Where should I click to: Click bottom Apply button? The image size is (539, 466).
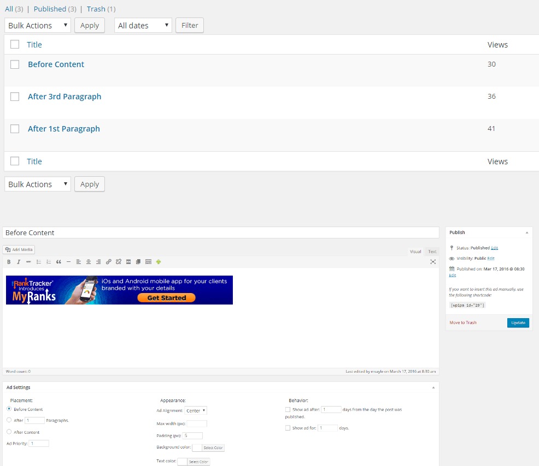89,184
